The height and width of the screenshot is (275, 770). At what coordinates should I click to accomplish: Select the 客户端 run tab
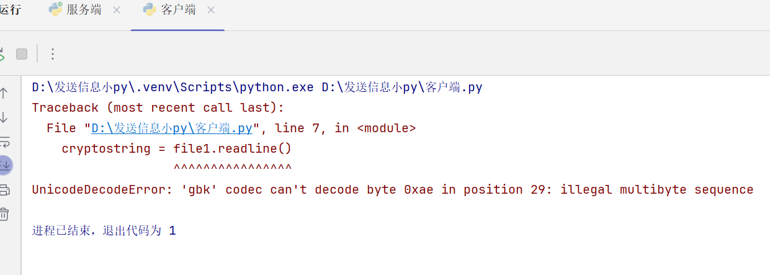177,10
